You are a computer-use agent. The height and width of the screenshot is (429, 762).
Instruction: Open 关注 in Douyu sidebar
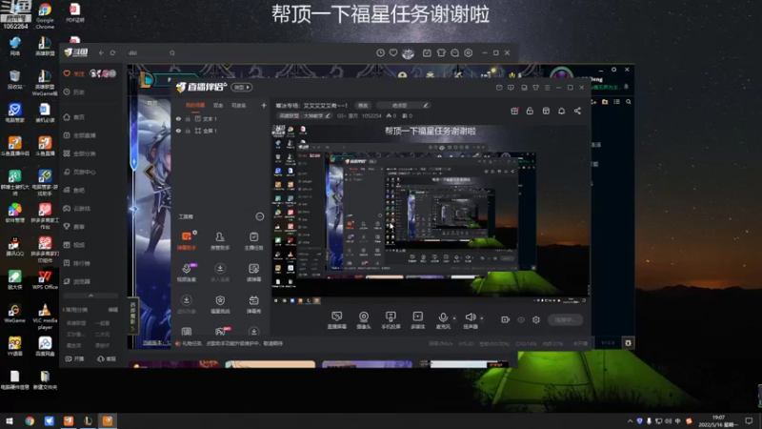pyautogui.click(x=74, y=73)
